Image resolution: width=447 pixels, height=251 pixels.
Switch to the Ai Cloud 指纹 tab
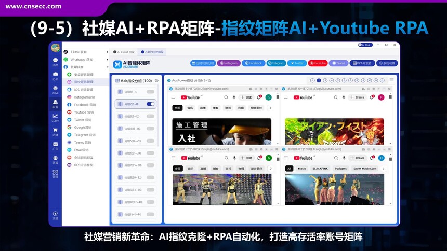(x=124, y=52)
